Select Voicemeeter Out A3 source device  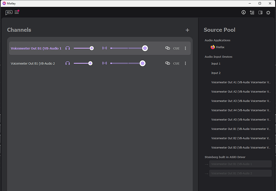click(241, 101)
